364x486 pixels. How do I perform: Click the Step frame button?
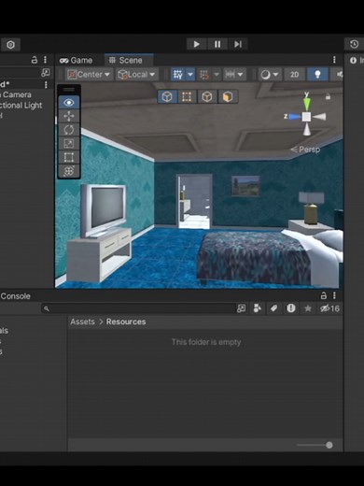tap(238, 44)
